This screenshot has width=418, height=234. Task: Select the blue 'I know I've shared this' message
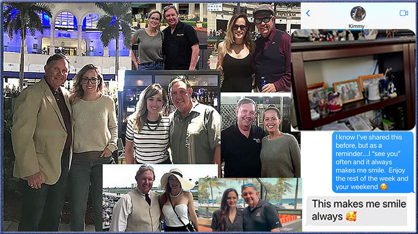click(x=373, y=162)
